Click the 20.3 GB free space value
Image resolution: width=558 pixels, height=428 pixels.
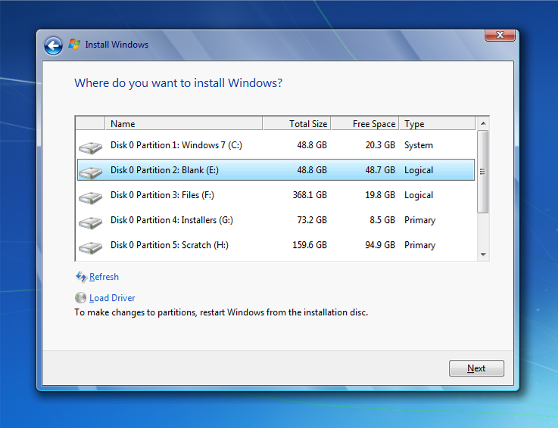coord(380,145)
